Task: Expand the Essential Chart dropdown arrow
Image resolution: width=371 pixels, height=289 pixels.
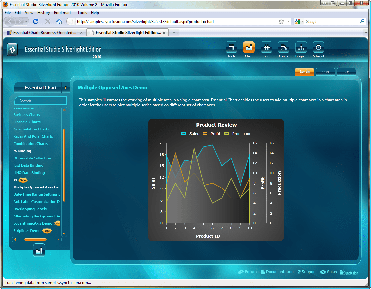Action: click(x=65, y=88)
